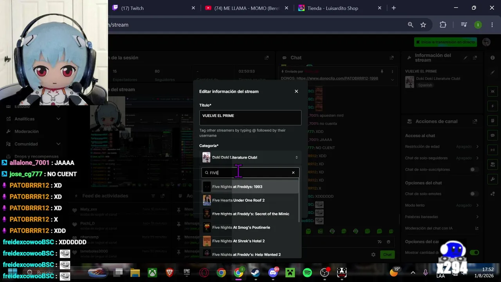The image size is (501, 282).
Task: Pop out the Información del stream panel
Action: (x=475, y=58)
